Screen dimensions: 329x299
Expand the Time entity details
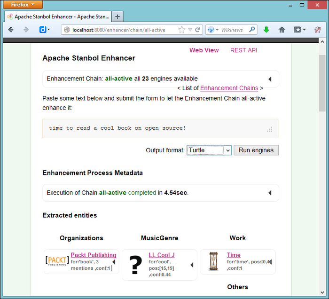tap(270, 262)
